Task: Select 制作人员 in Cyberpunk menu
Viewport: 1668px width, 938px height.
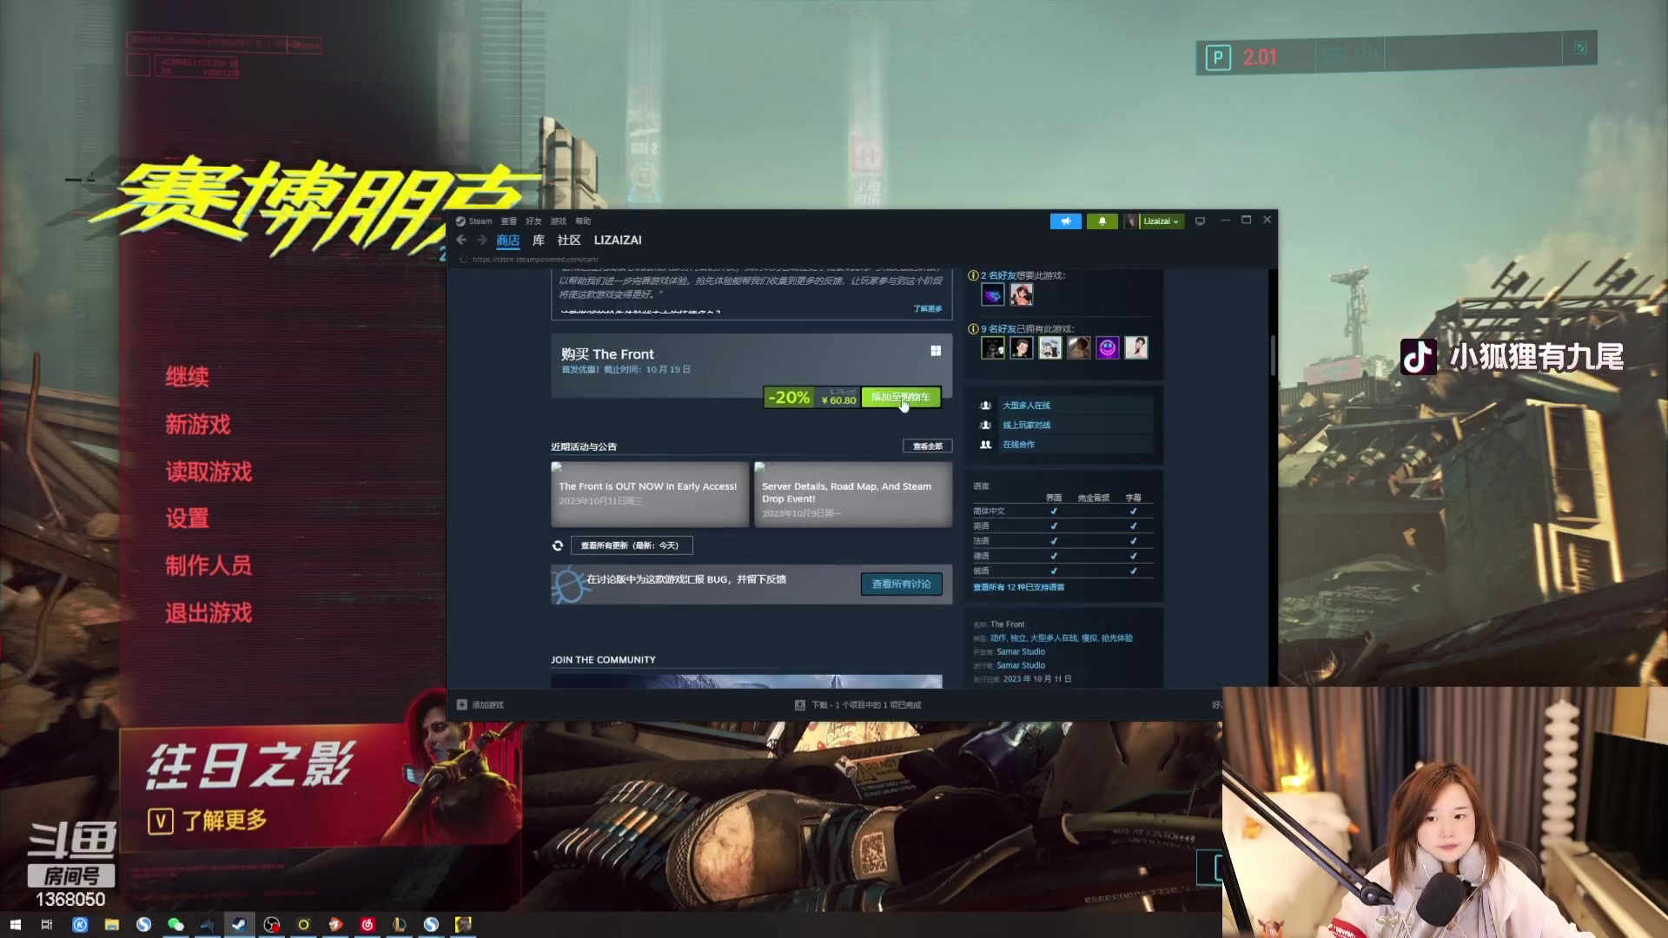Action: coord(208,565)
